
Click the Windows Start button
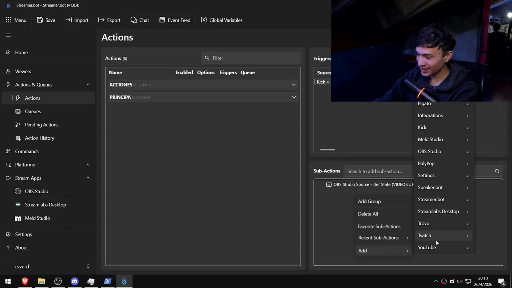pos(8,281)
